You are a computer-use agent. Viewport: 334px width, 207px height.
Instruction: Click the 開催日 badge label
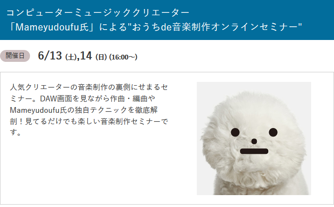coord(15,56)
